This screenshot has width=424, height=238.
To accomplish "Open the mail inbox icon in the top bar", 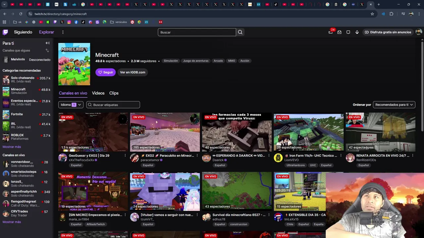I will pyautogui.click(x=339, y=32).
